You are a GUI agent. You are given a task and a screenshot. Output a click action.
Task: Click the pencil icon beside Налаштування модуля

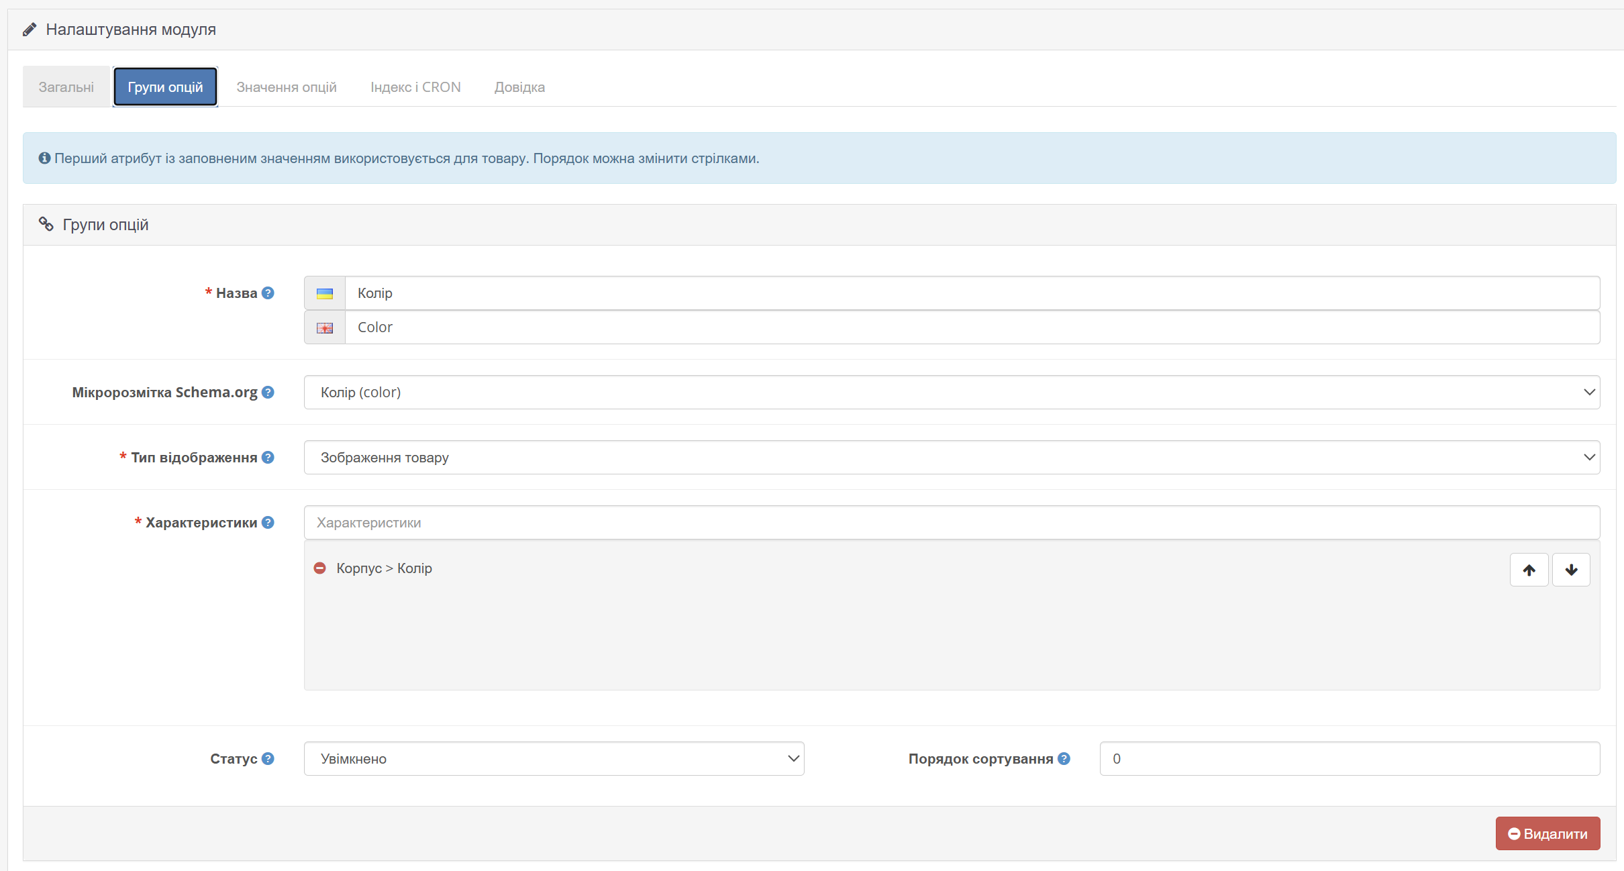tap(29, 30)
